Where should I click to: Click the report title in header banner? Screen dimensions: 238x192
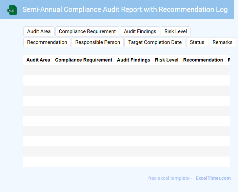(125, 9)
